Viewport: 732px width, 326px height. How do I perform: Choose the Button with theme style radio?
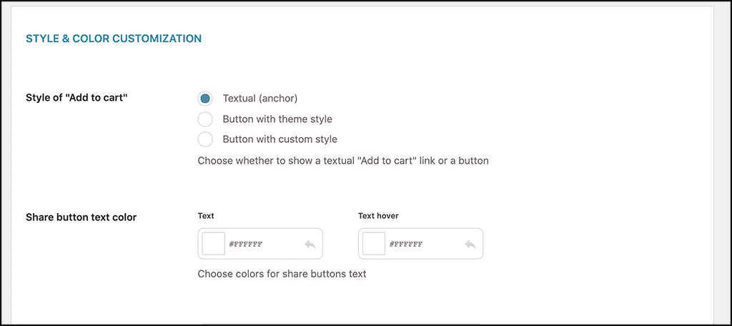pyautogui.click(x=205, y=119)
